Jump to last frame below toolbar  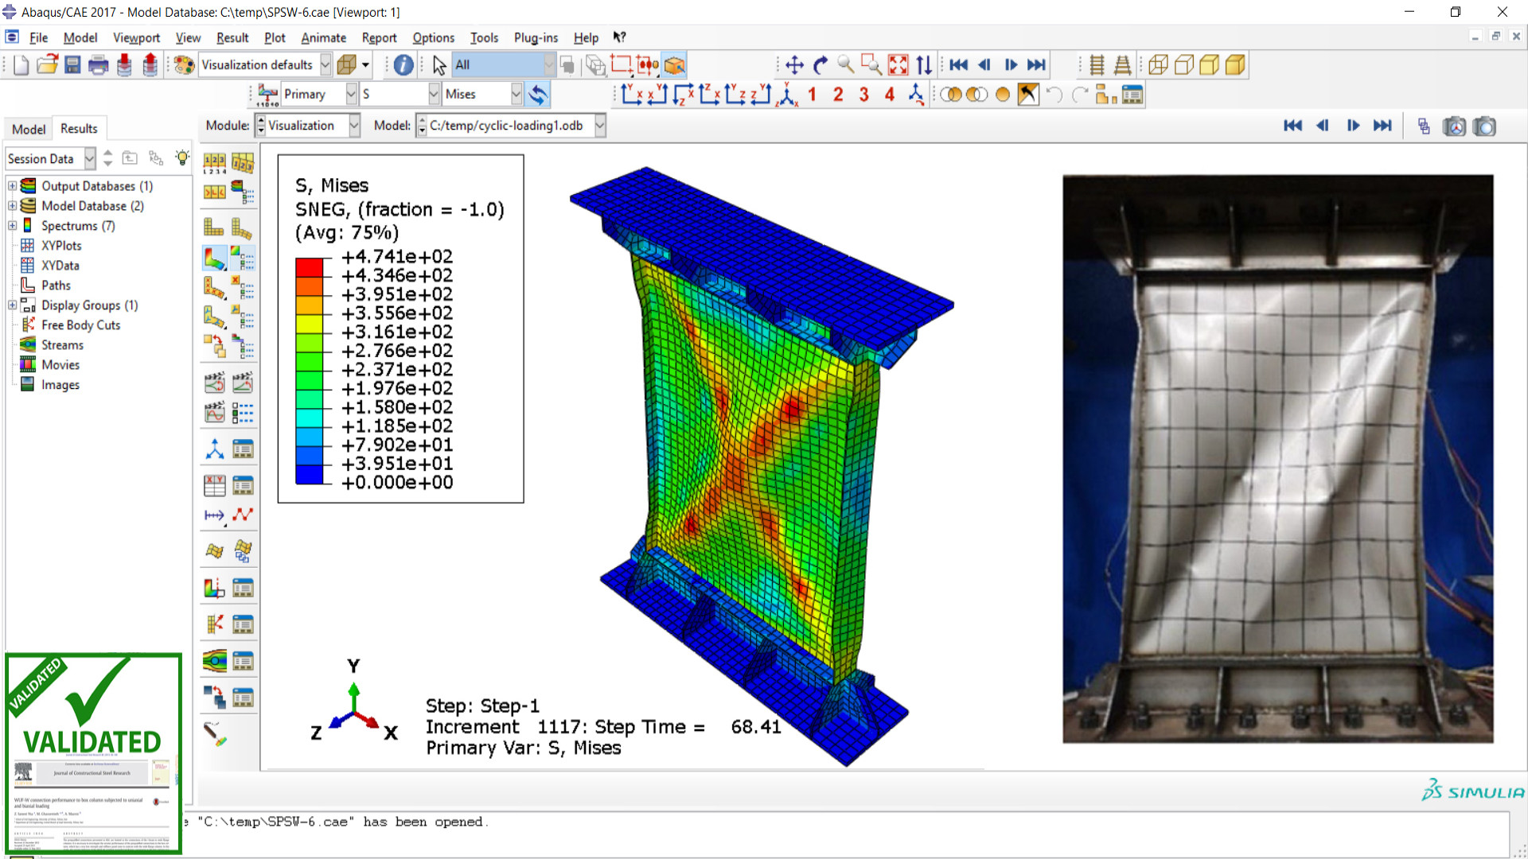[x=1382, y=126]
